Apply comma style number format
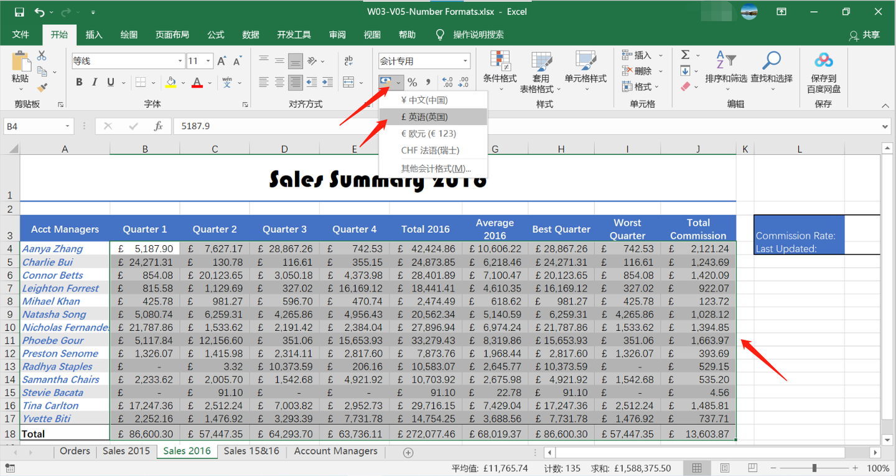The image size is (896, 476). [428, 82]
